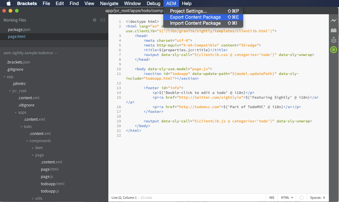Open aem-sightly-sample-todomvc project dropdown

(x=30, y=53)
